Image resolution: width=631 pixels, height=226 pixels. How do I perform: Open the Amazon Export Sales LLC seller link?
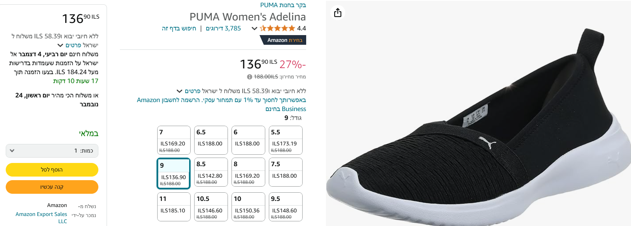point(42,217)
